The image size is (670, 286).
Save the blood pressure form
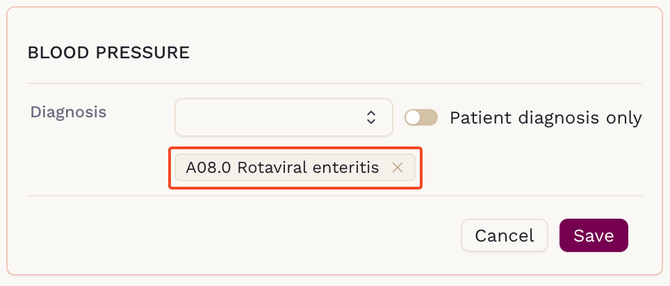point(594,235)
